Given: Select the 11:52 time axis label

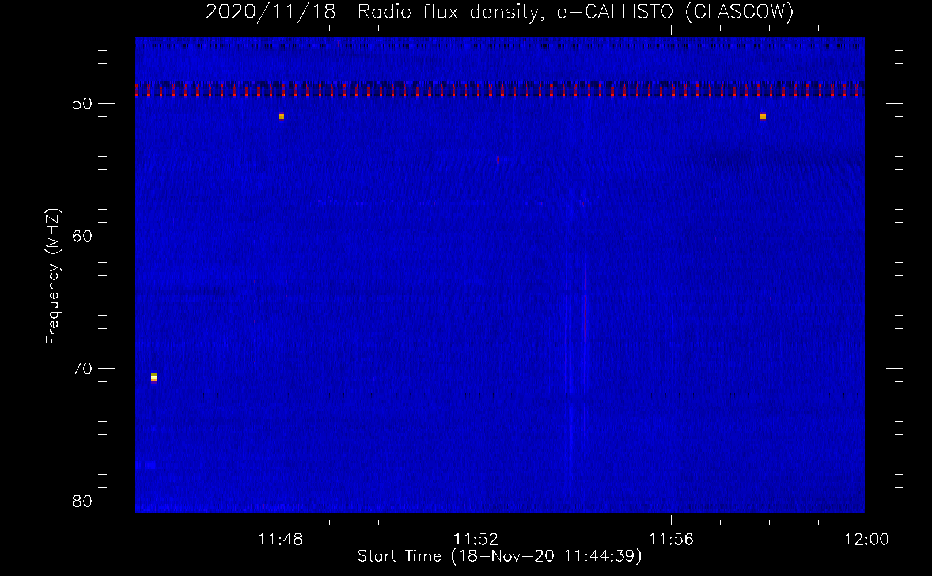Looking at the screenshot, I should pos(476,540).
